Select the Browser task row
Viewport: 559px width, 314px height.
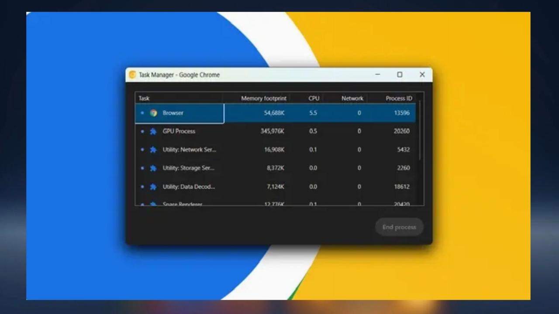[x=276, y=113]
